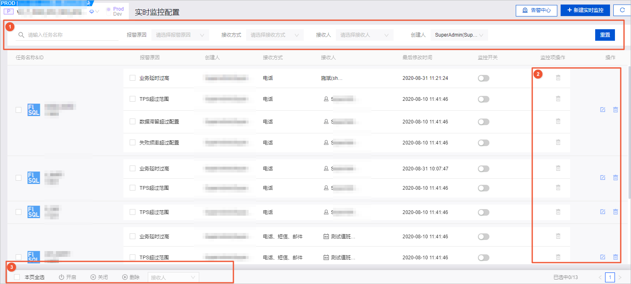Enable the switch for the 10:07:47 rule

[484, 169]
